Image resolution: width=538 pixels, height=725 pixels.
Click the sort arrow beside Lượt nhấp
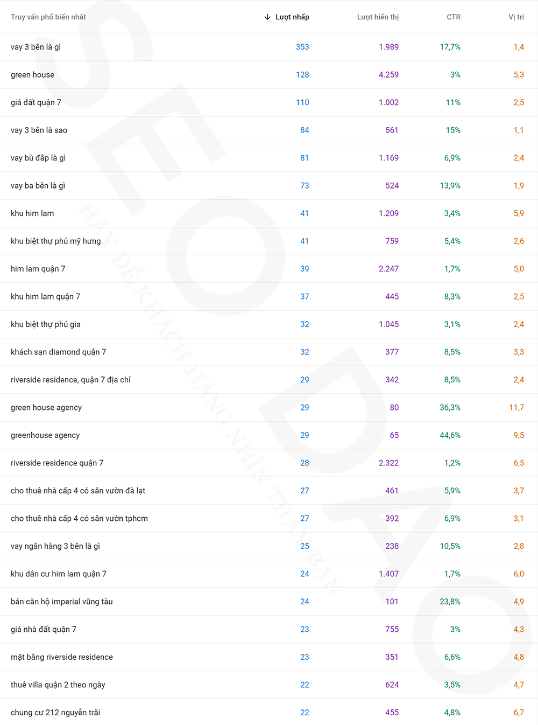(267, 17)
